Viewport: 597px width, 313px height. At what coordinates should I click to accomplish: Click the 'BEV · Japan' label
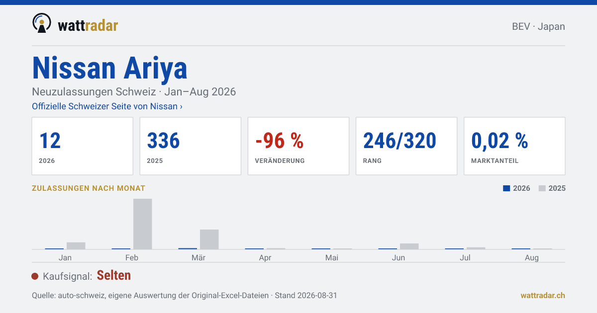pos(538,26)
